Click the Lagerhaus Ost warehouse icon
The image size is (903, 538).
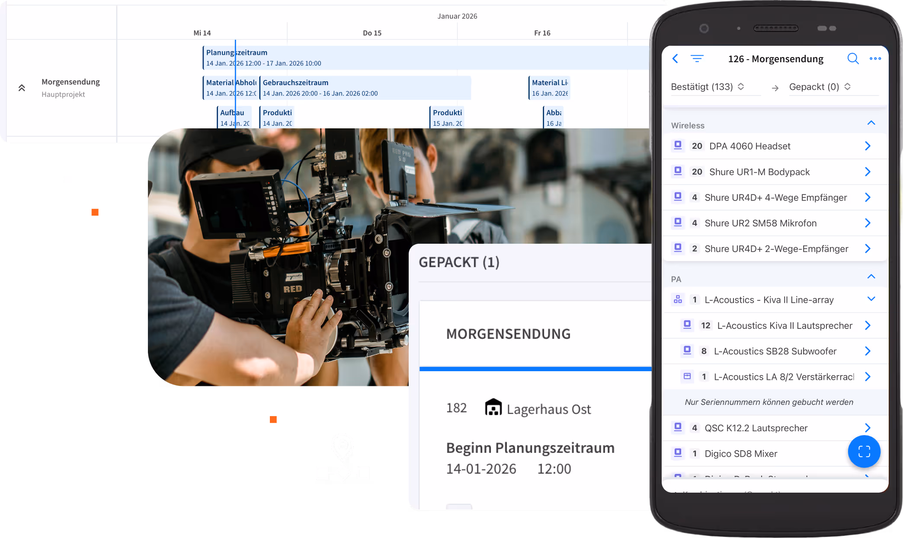tap(493, 407)
